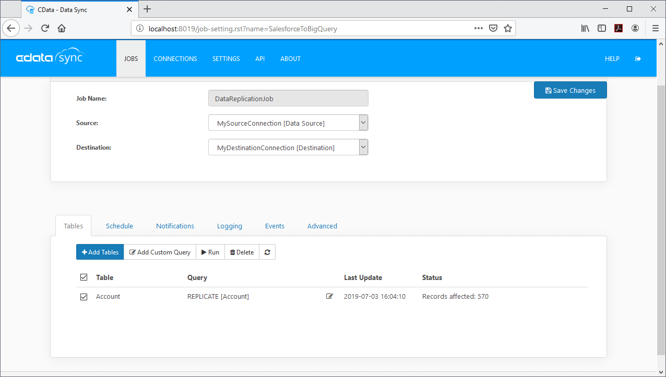This screenshot has height=377, width=666.
Task: Bookmark this page with star icon
Action: 507,29
